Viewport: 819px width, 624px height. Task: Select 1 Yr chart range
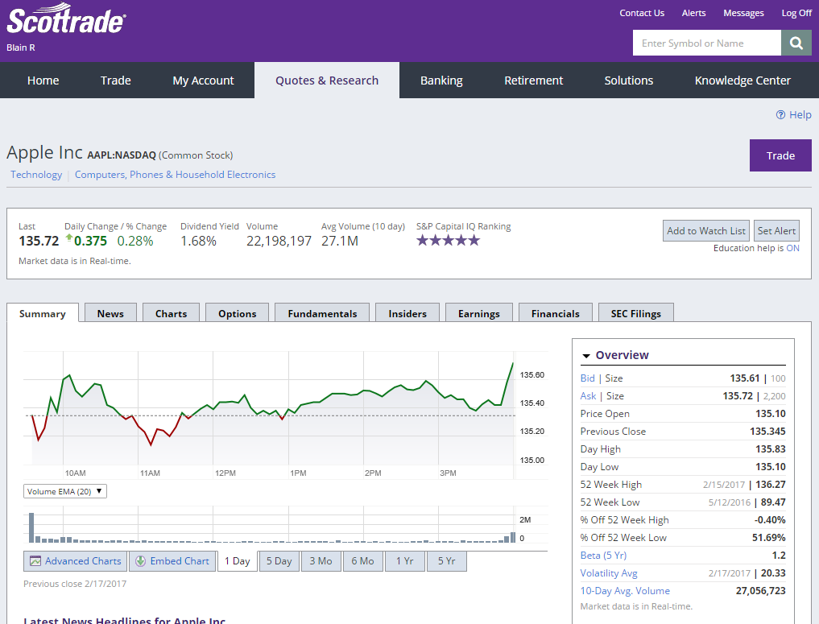(x=404, y=561)
